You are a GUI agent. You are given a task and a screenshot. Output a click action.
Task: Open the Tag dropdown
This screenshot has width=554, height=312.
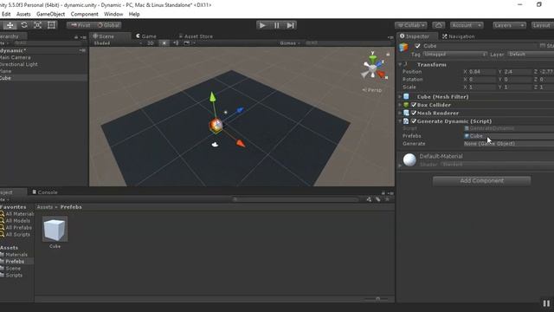click(x=455, y=54)
